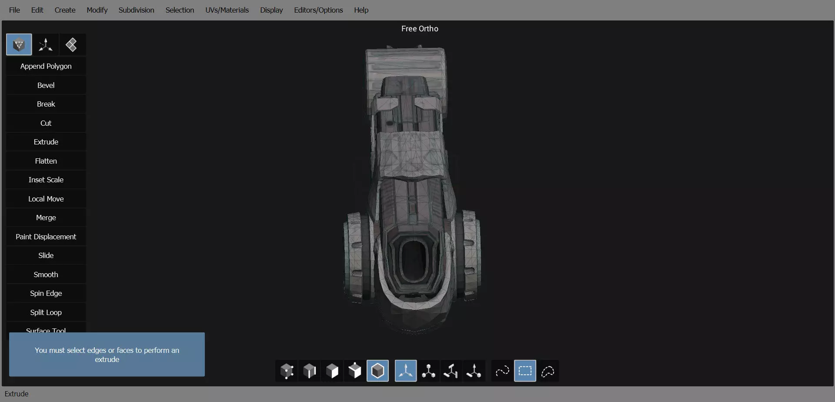Click the Append Polygon tool button
The width and height of the screenshot is (835, 402).
[46, 66]
